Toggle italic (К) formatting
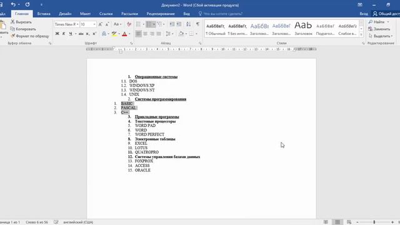 click(x=64, y=34)
